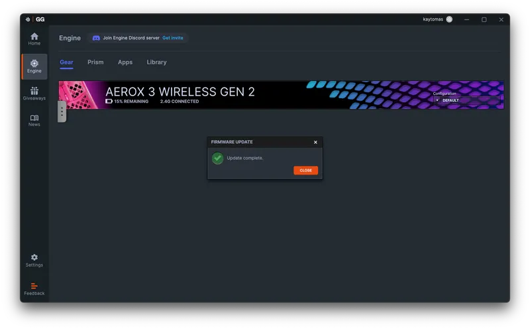Screen dimensions: 530x329
Task: Click the Update complete message
Action: click(245, 158)
